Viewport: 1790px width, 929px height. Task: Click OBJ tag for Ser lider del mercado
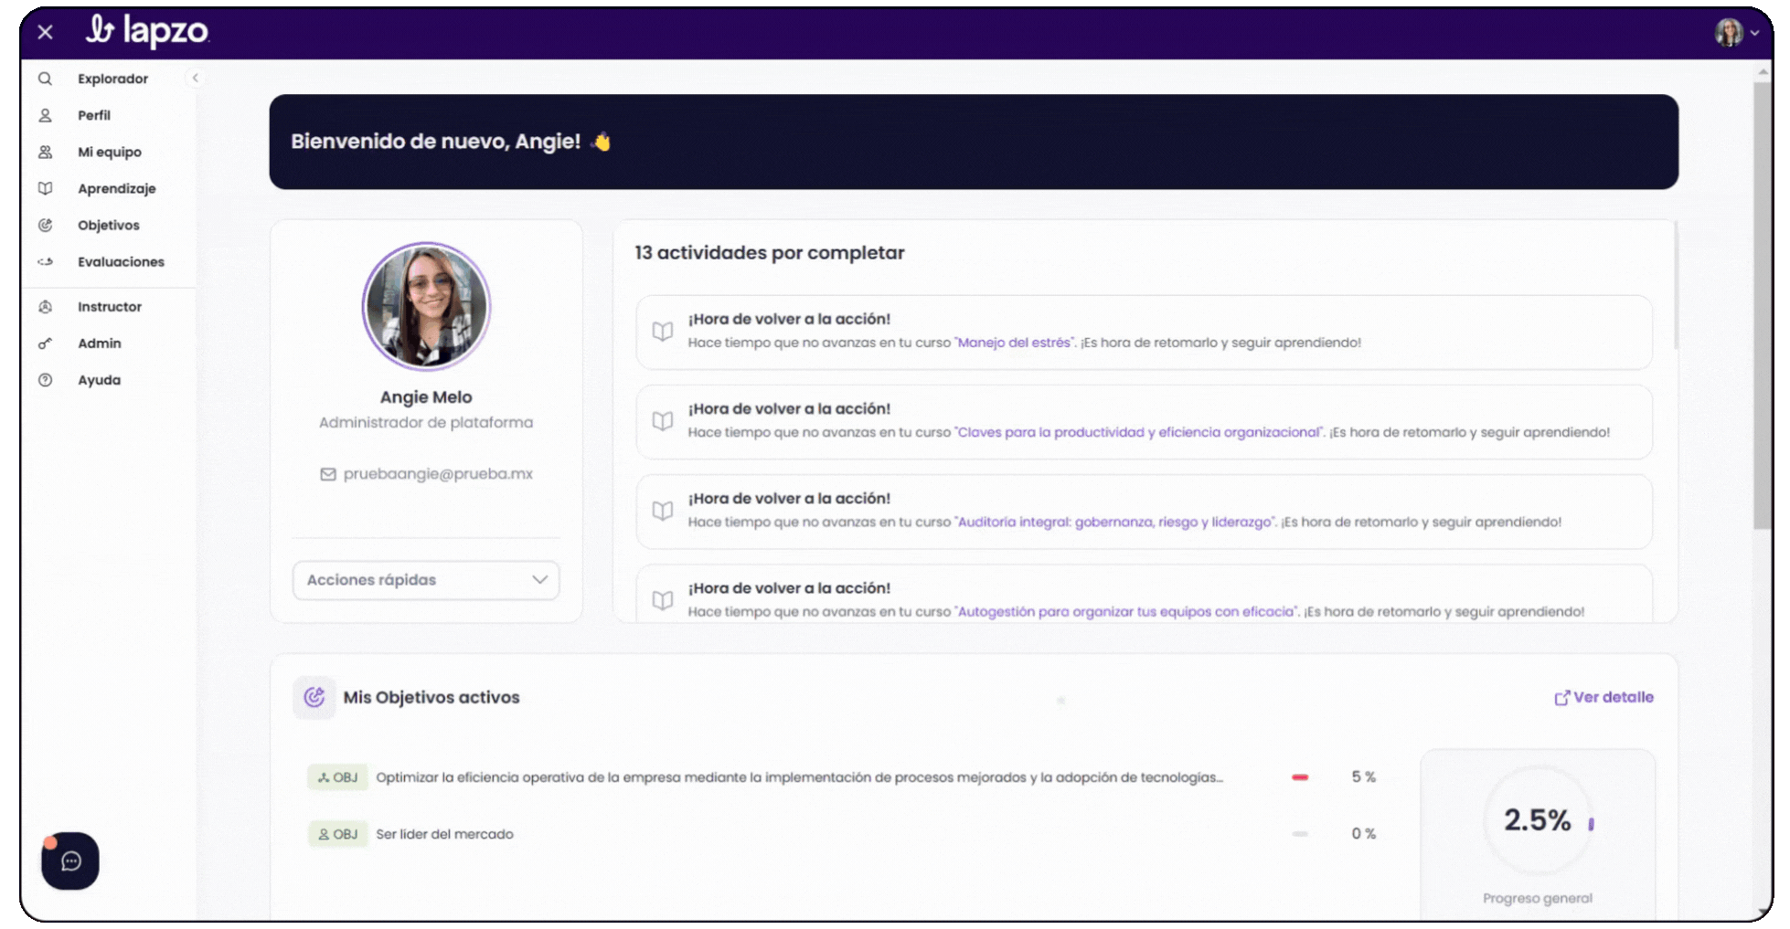point(337,834)
